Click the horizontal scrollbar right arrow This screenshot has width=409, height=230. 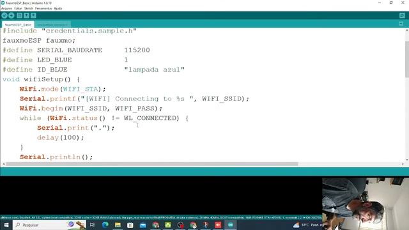tap(403, 164)
